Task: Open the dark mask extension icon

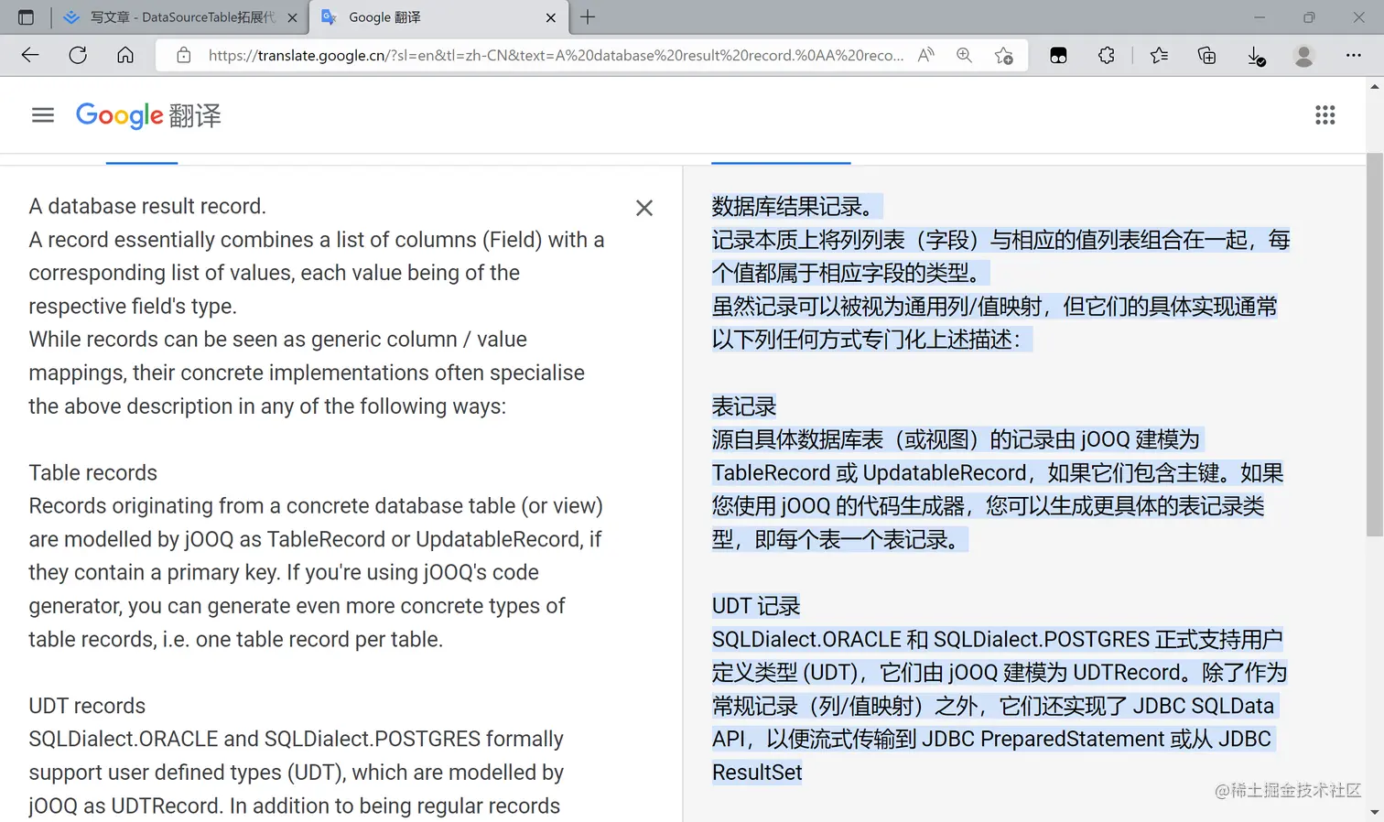Action: 1058,56
